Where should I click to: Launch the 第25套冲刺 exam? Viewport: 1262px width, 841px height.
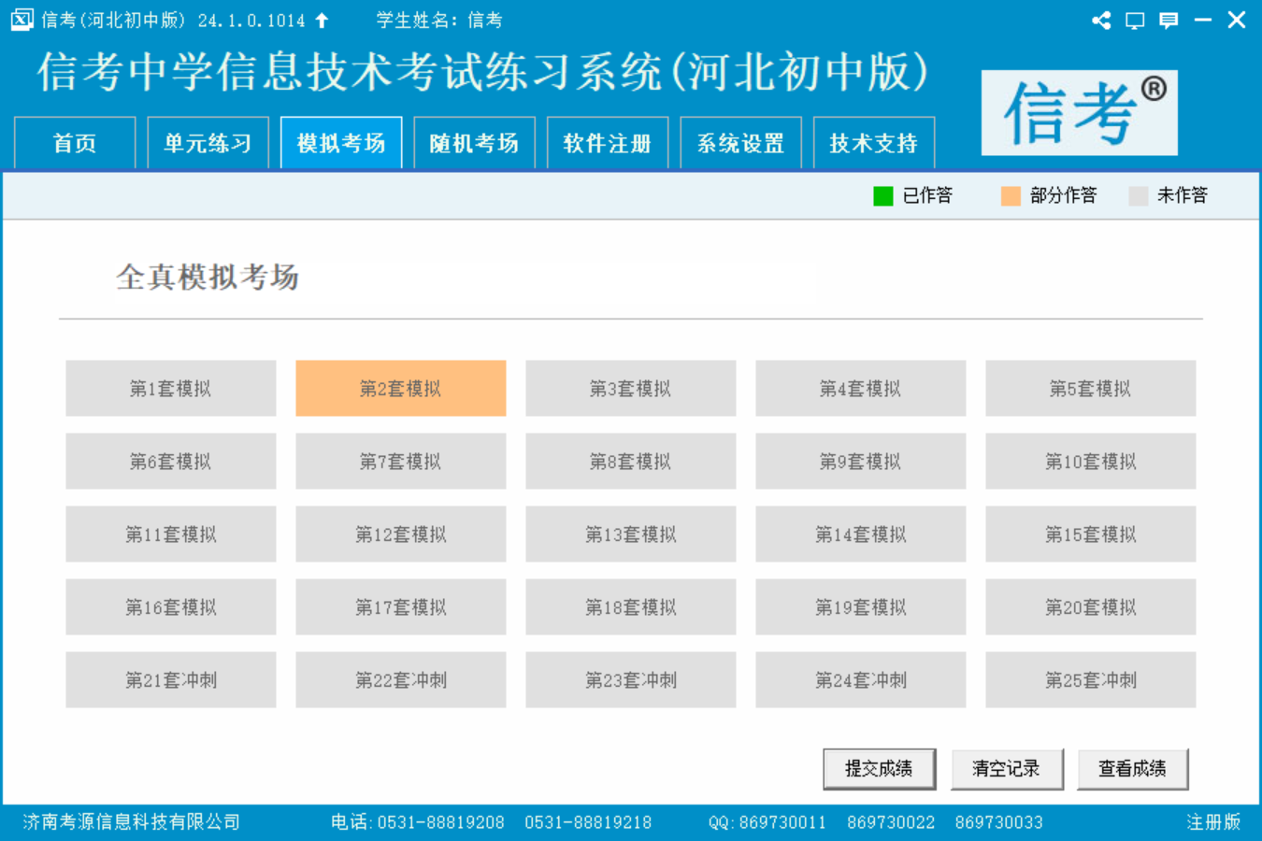(x=1091, y=680)
